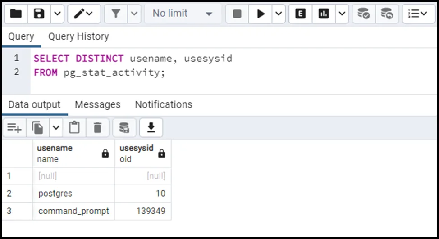439x239 pixels.
Task: Download results using the download arrow icon
Action: pos(151,128)
